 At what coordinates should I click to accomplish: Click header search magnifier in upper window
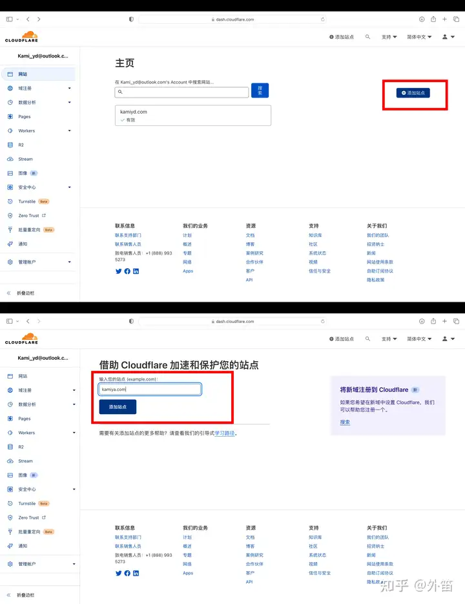367,37
